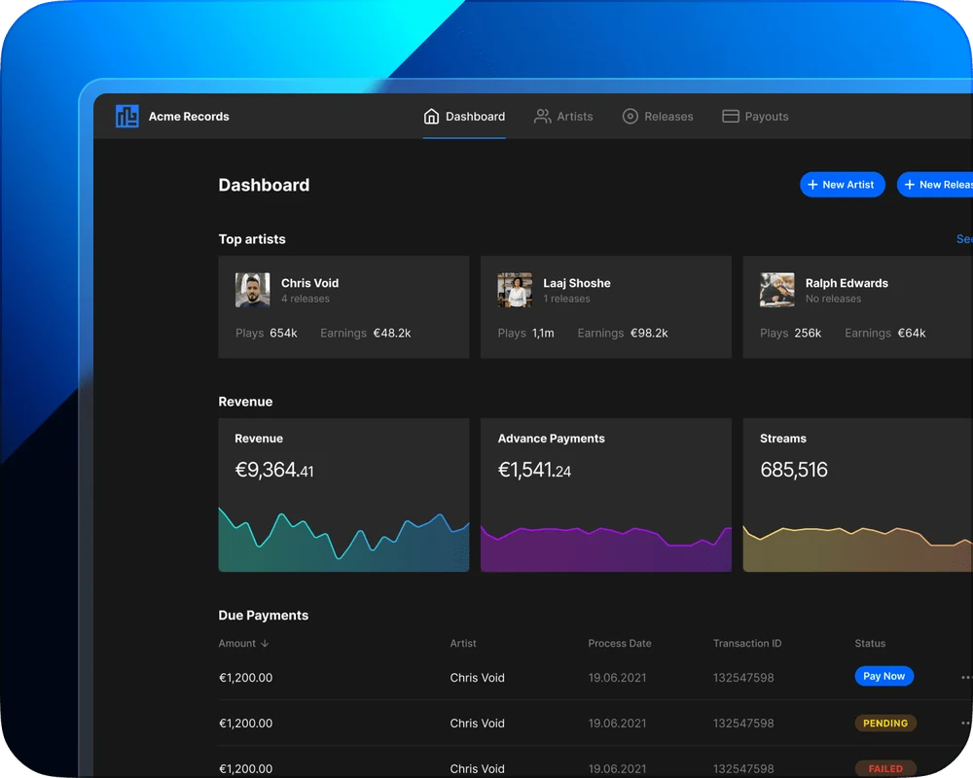The width and height of the screenshot is (973, 778).
Task: Click the 256k plays value
Action: tap(808, 334)
